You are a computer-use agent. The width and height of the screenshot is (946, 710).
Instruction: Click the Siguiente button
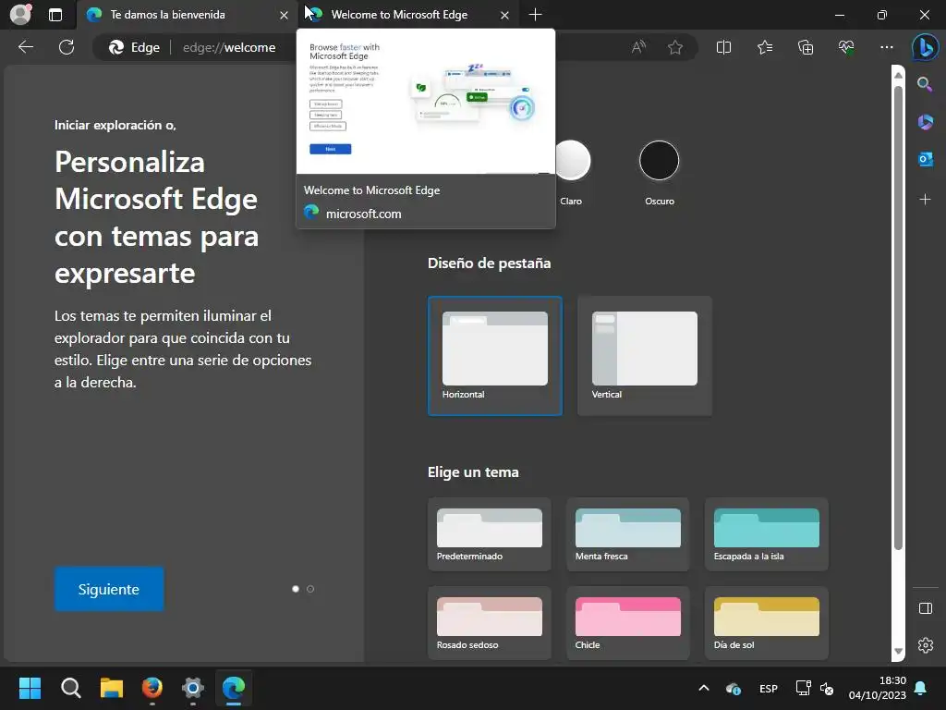(x=109, y=589)
